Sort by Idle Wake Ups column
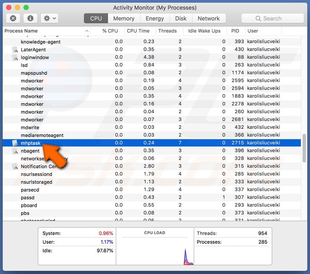The image size is (310, 274). pos(204,31)
